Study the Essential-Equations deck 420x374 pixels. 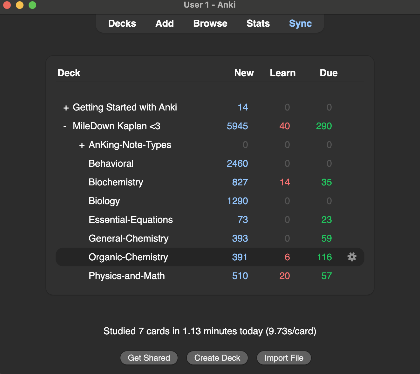point(131,220)
